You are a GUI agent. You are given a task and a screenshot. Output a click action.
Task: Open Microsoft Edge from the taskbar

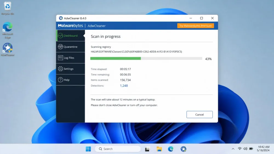[171, 149]
